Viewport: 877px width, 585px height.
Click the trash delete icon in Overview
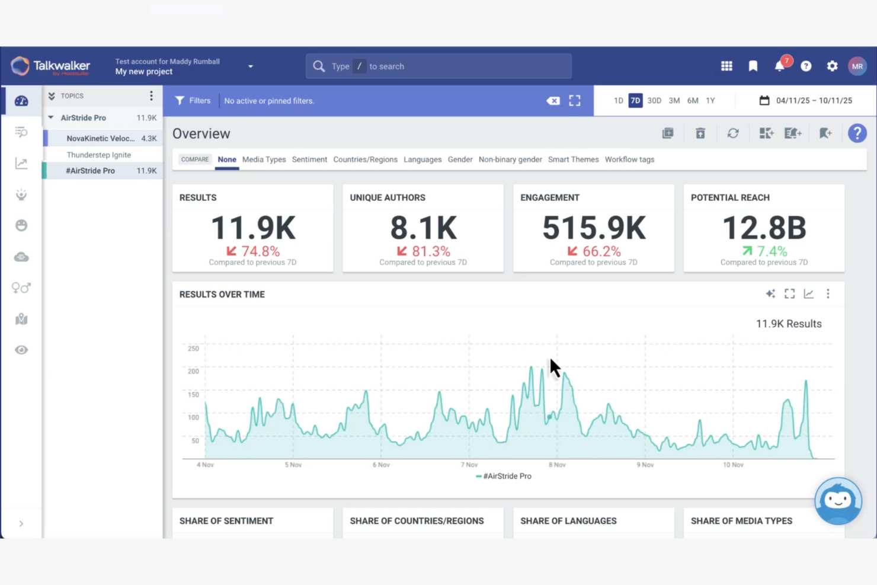click(700, 133)
